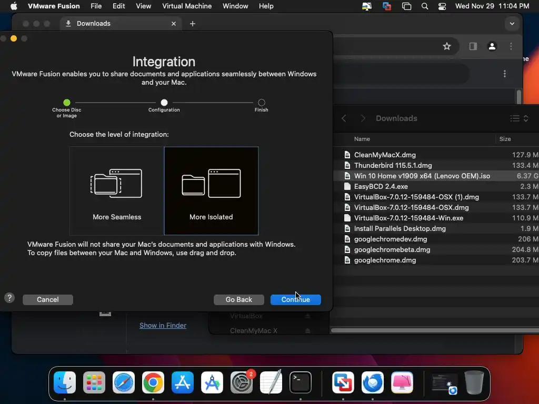Open the Window menu

235,6
